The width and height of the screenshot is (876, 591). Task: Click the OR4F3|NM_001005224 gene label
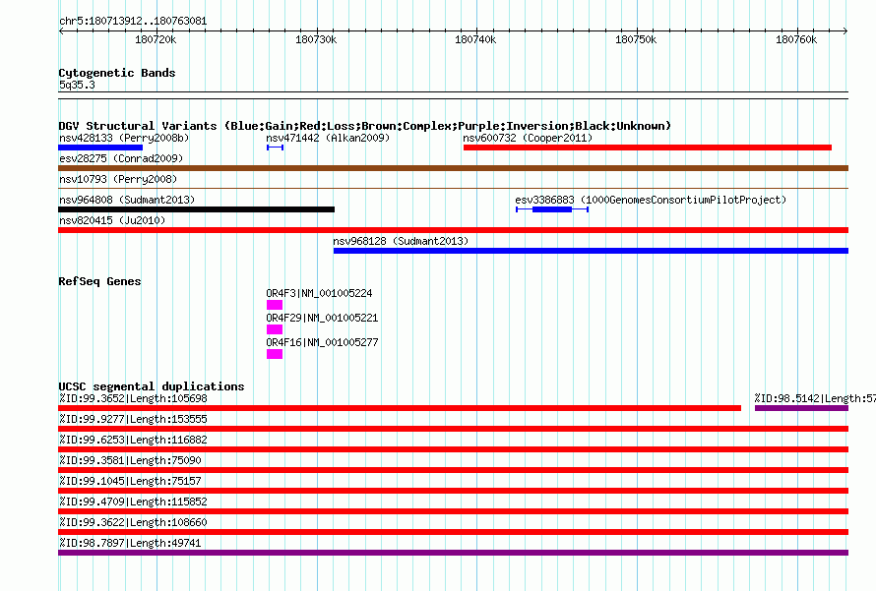[319, 293]
